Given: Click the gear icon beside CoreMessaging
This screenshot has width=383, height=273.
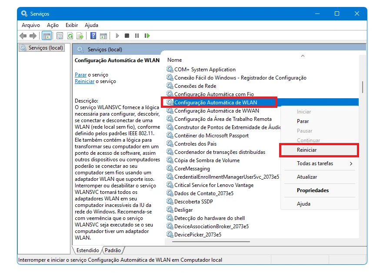Looking at the screenshot, I should click(x=170, y=169).
